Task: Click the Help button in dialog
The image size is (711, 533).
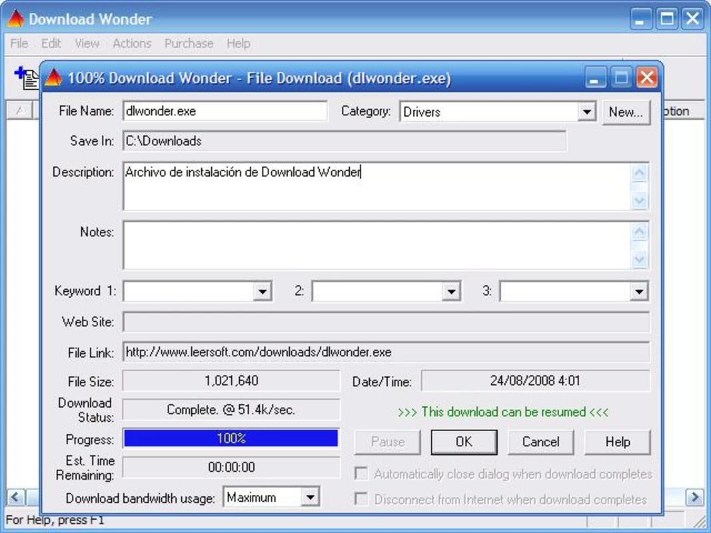Action: pyautogui.click(x=618, y=442)
